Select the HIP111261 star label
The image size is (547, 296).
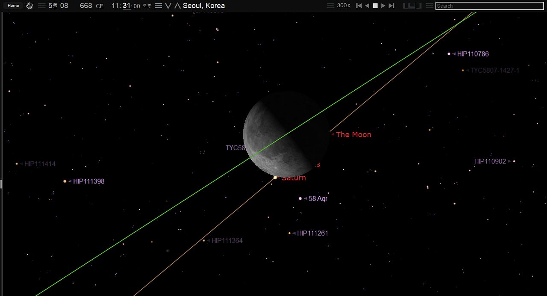tap(313, 233)
